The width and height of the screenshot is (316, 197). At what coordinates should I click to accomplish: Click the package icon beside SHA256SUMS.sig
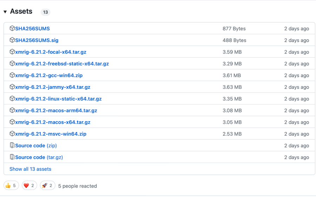tap(12, 40)
